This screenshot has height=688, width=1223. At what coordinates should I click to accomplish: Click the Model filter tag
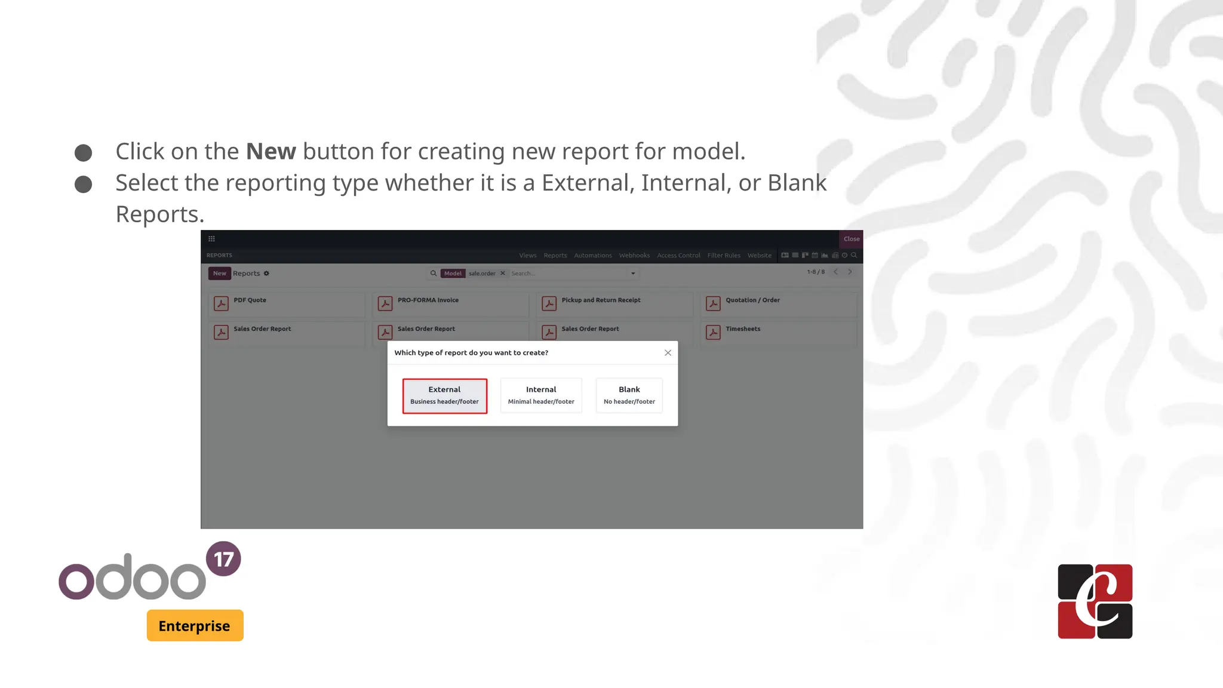453,274
